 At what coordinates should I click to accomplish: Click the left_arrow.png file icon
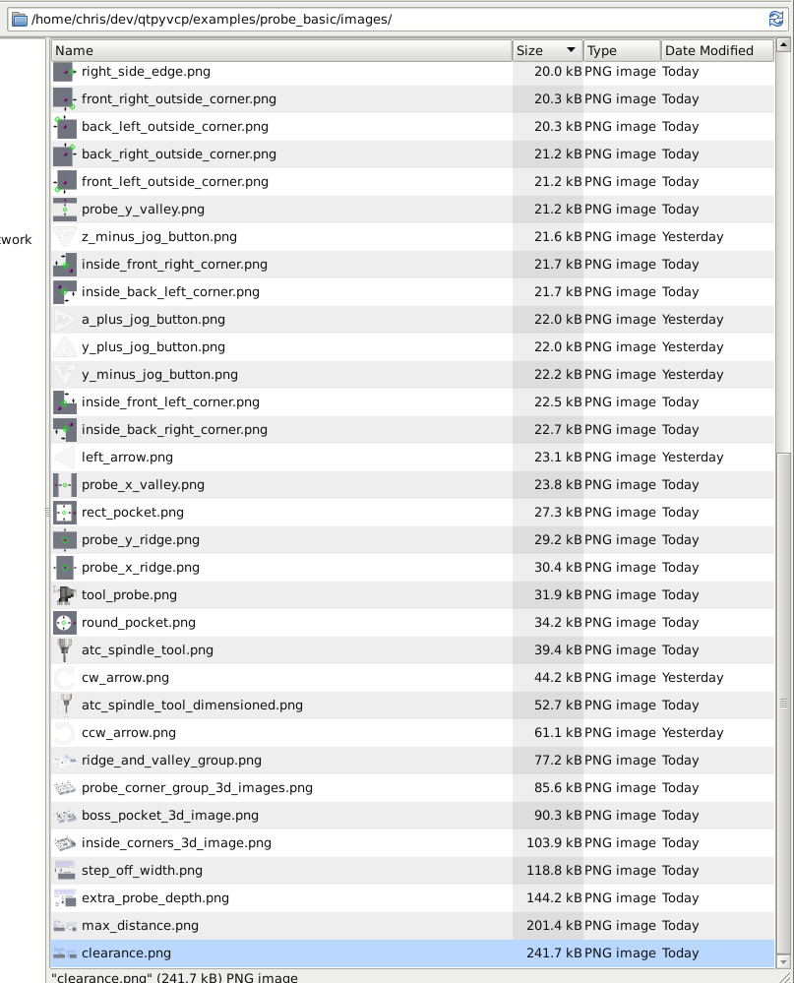pos(65,458)
